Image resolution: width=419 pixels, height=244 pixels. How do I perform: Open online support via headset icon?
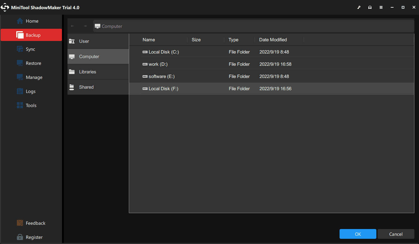pyautogui.click(x=370, y=7)
